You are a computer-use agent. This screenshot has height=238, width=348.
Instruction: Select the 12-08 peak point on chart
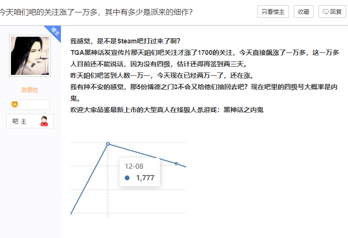coord(108,144)
